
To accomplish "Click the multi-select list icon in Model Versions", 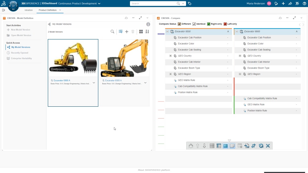I will tap(121, 32).
